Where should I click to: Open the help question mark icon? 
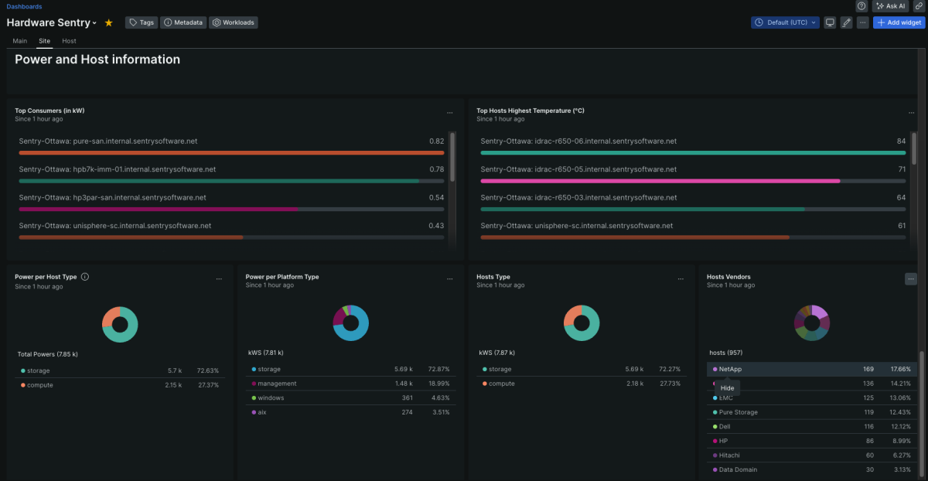tap(861, 6)
